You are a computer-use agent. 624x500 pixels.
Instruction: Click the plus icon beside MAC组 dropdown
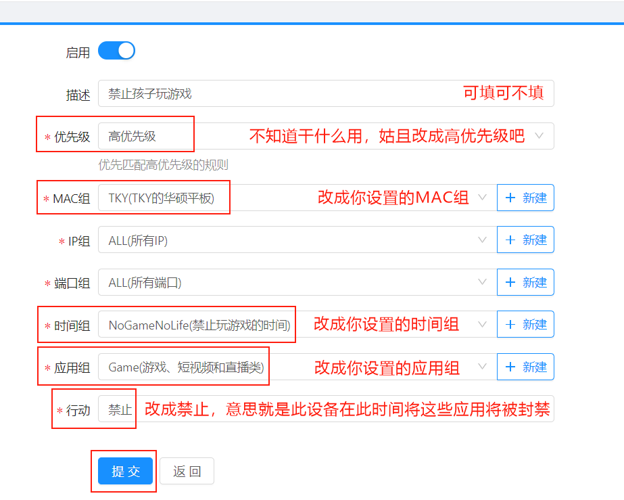click(x=510, y=198)
